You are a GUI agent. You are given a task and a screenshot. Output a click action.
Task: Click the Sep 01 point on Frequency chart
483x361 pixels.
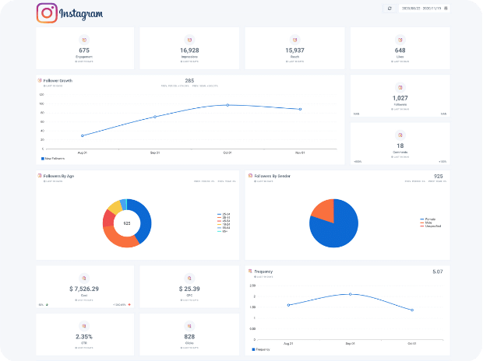[350, 294]
